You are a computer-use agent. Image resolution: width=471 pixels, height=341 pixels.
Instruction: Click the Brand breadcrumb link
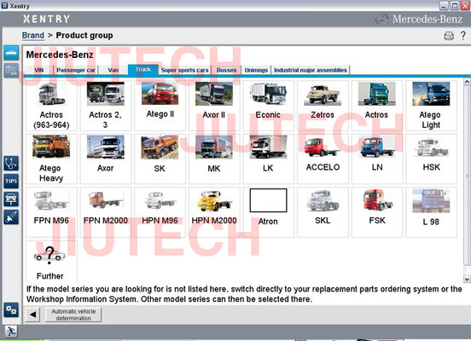point(33,36)
